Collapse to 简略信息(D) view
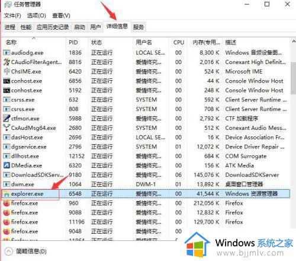 [25, 252]
